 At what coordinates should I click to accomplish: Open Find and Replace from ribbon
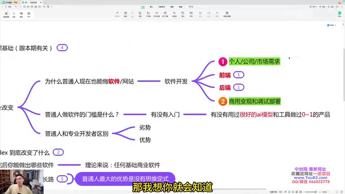point(227,15)
